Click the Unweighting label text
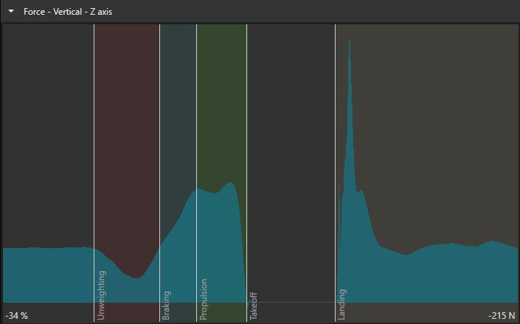Viewport: 520px width, 324px height. pyautogui.click(x=102, y=295)
